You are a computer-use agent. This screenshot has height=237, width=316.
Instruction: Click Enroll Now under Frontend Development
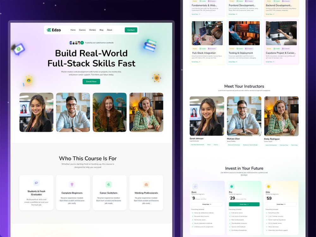pyautogui.click(x=233, y=14)
